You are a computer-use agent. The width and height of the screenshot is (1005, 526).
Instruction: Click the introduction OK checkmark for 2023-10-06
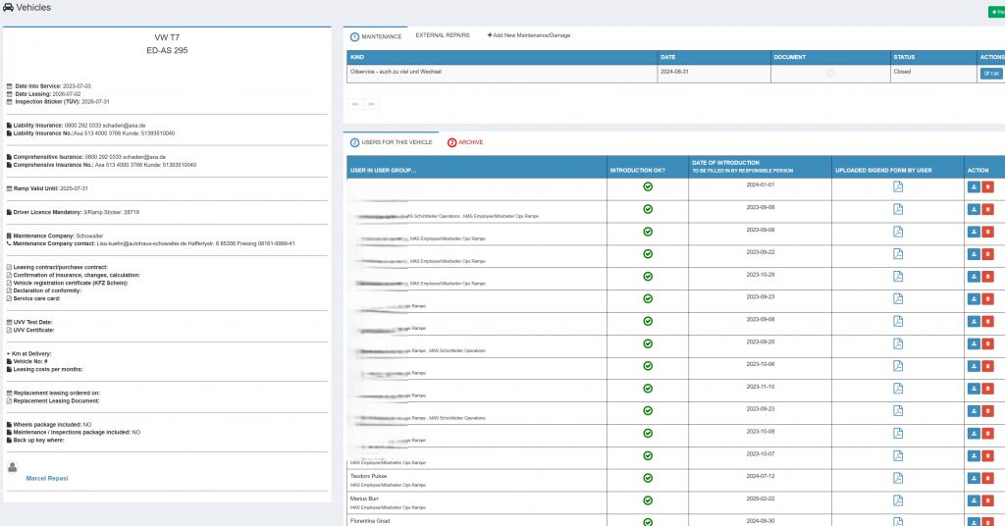(x=648, y=366)
